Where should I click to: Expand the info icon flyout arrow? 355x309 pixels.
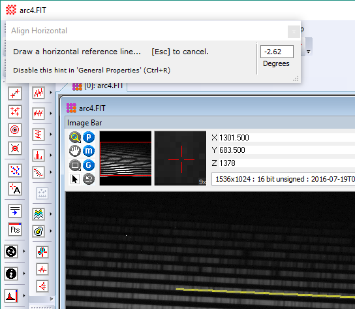pyautogui.click(x=24, y=274)
